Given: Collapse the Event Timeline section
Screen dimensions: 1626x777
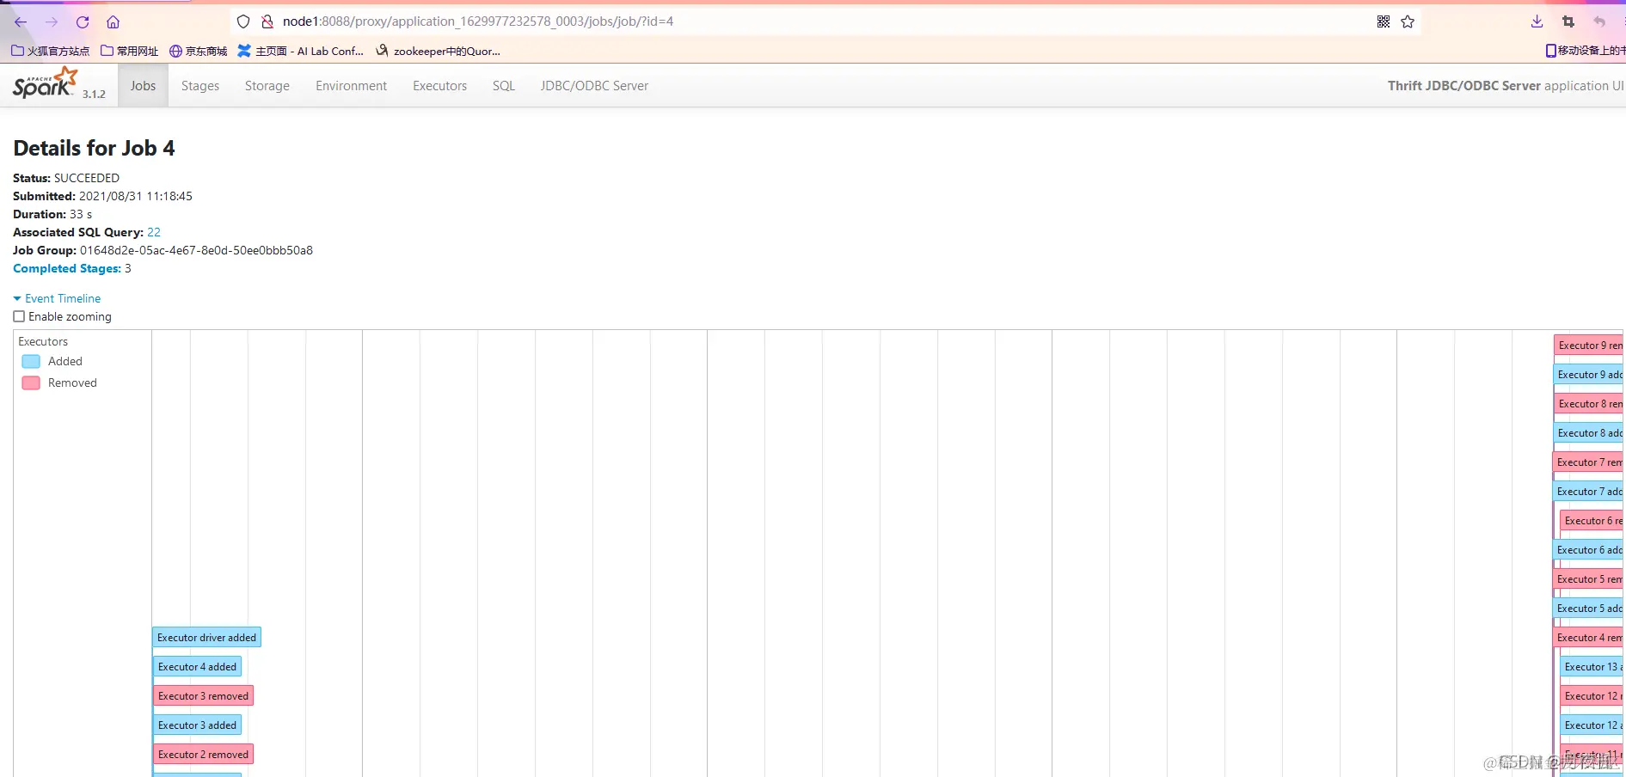Looking at the screenshot, I should click(57, 298).
